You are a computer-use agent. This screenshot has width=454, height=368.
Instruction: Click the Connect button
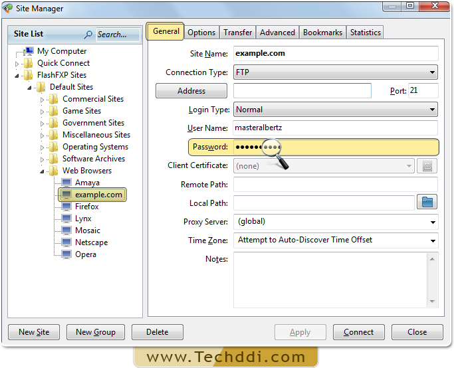pos(358,332)
